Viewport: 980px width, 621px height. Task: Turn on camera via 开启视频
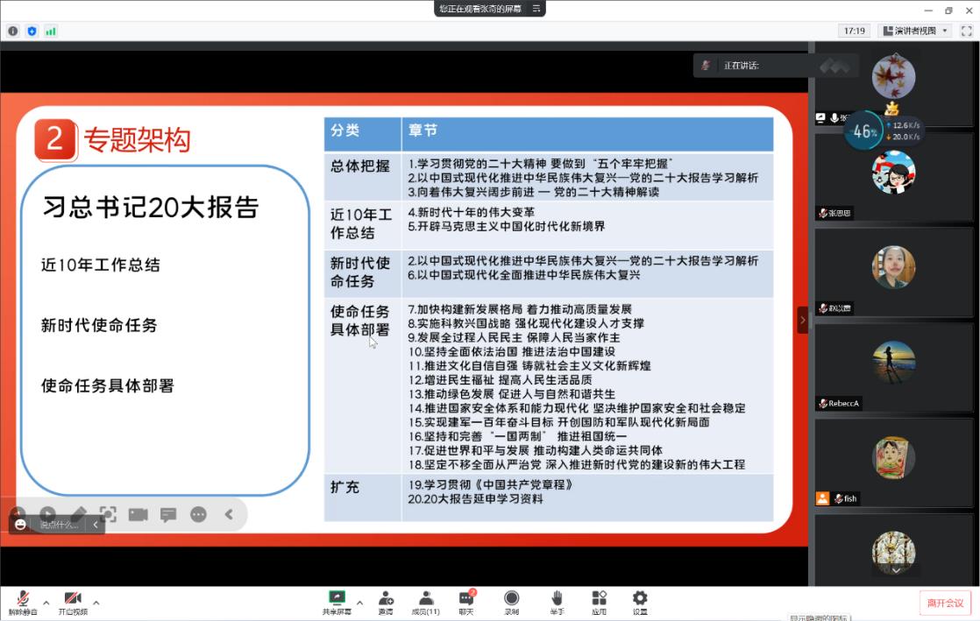pos(73,601)
